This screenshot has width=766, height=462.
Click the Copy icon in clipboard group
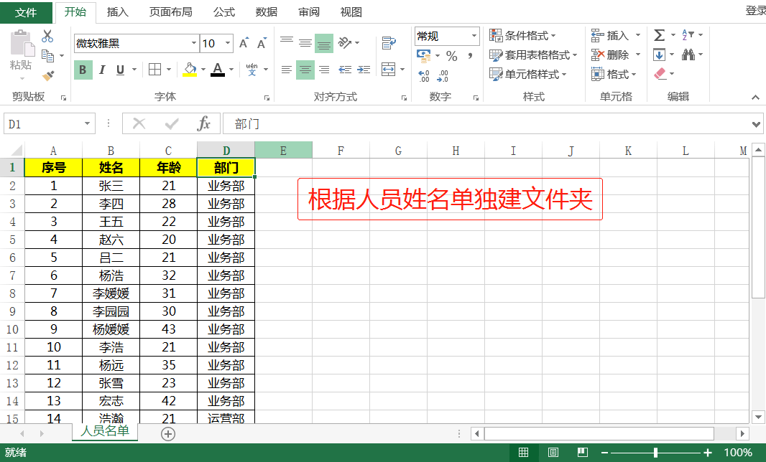click(x=48, y=56)
